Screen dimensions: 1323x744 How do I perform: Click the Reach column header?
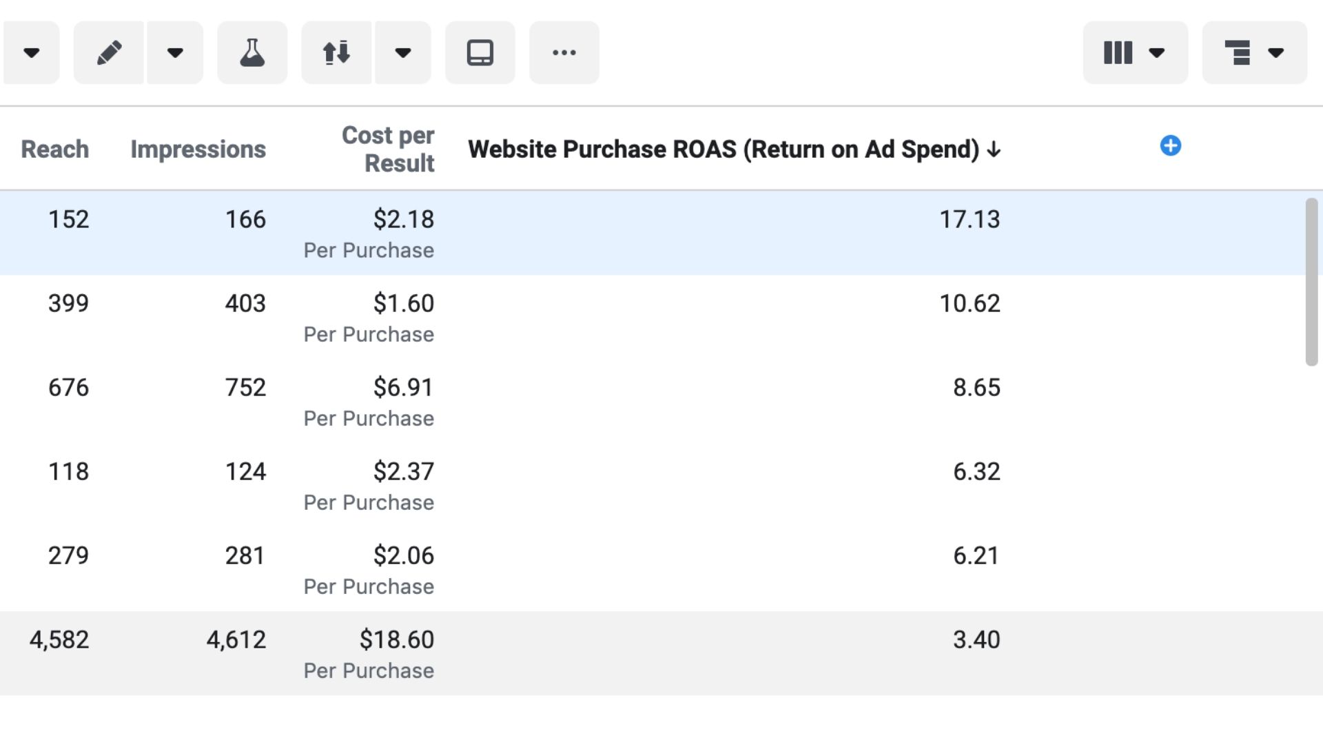click(54, 149)
